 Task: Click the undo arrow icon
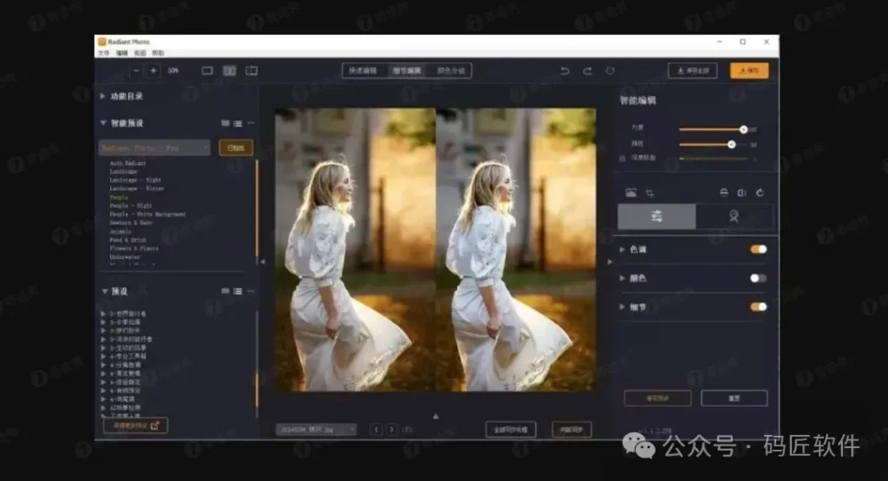tap(565, 70)
